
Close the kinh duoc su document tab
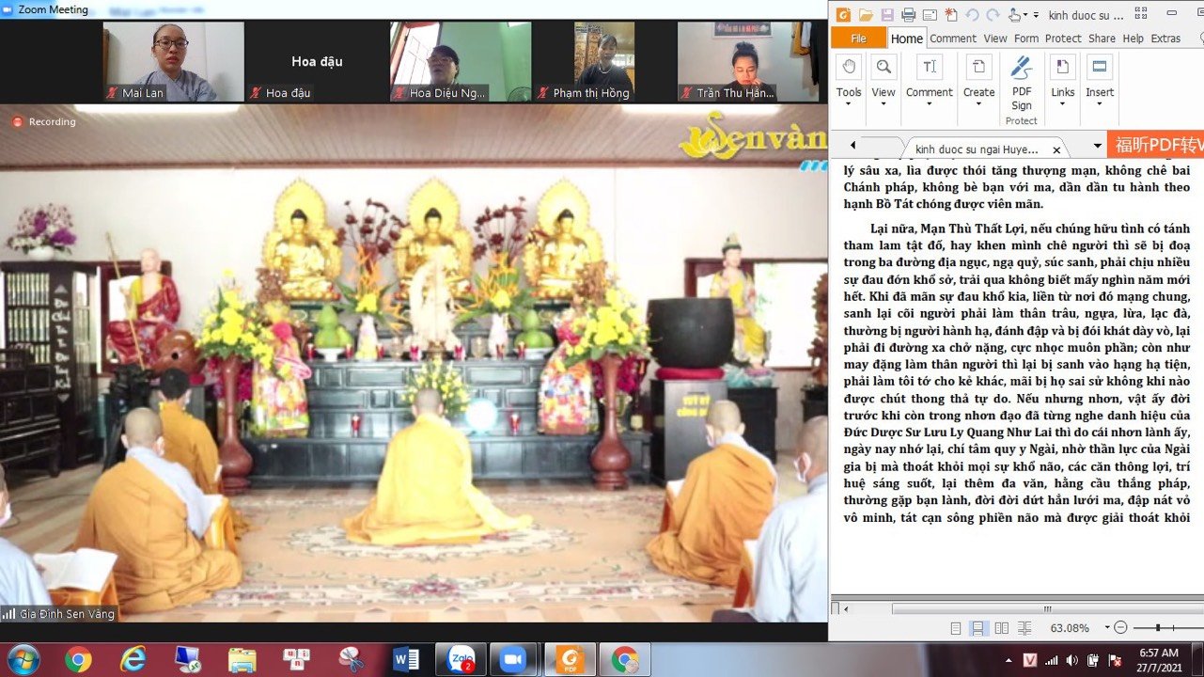[1056, 150]
